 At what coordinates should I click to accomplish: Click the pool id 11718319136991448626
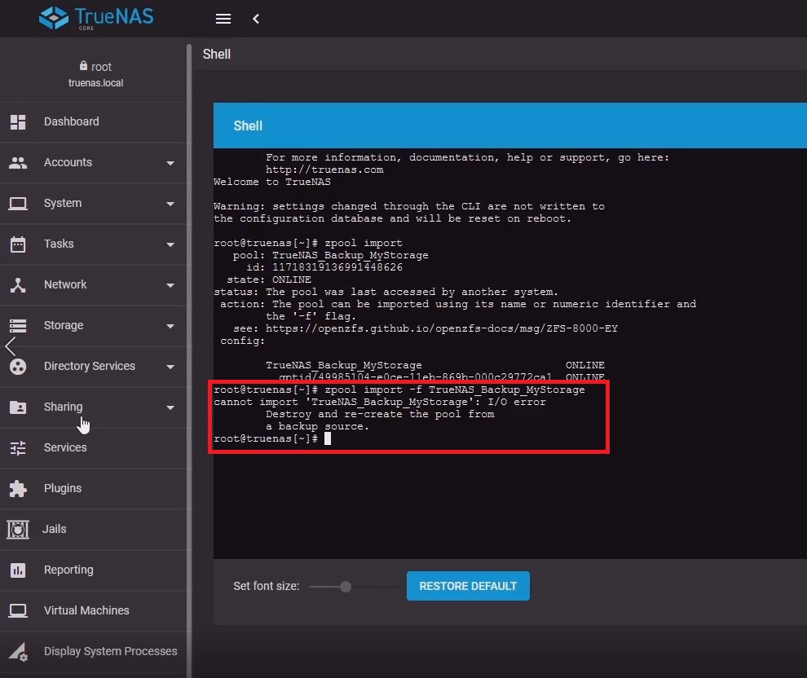(337, 267)
